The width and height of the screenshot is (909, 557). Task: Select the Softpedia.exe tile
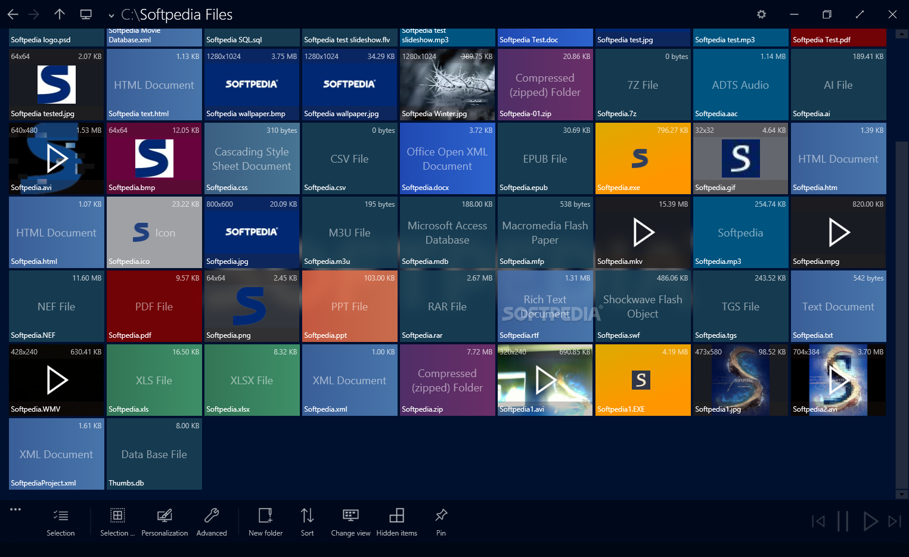click(643, 158)
